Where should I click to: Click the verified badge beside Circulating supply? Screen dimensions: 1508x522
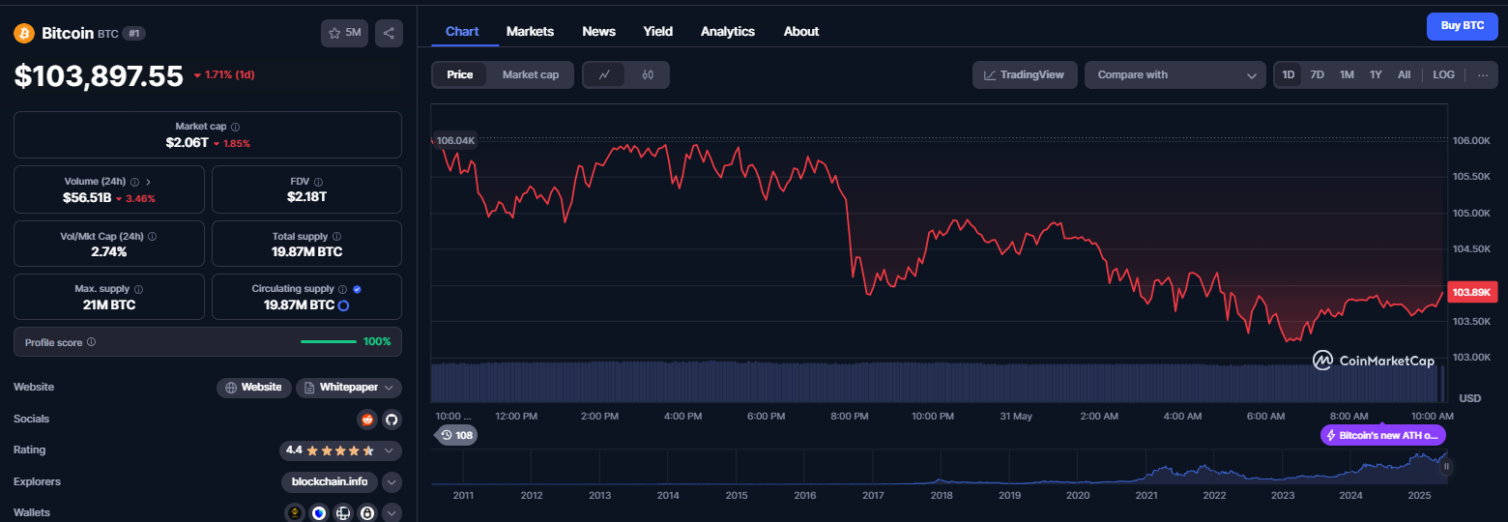[358, 289]
